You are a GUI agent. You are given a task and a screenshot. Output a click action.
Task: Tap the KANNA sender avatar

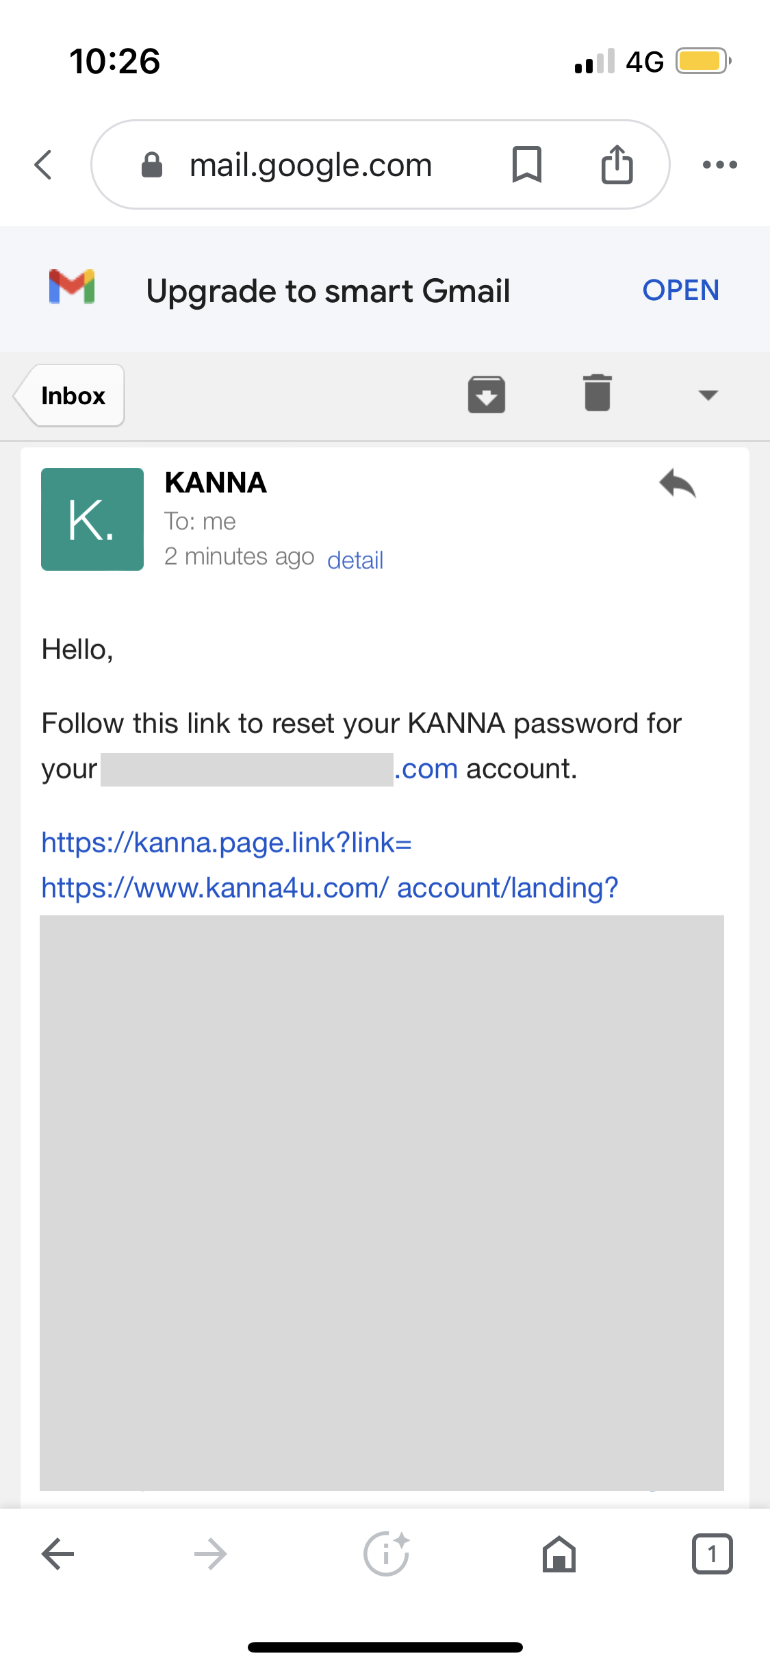pos(92,519)
